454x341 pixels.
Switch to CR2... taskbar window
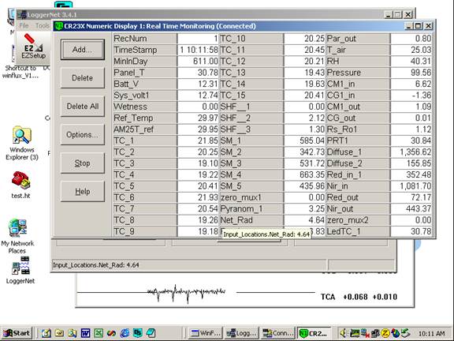[314, 333]
